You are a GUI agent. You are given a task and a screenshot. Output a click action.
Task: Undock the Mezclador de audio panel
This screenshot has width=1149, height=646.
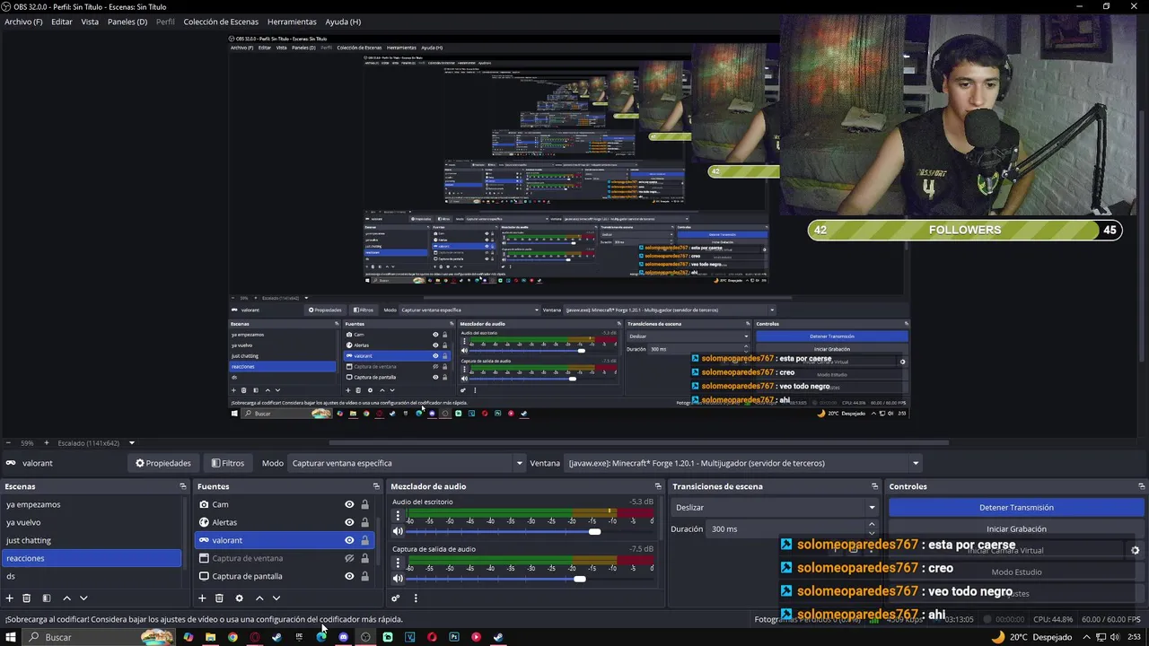658,486
